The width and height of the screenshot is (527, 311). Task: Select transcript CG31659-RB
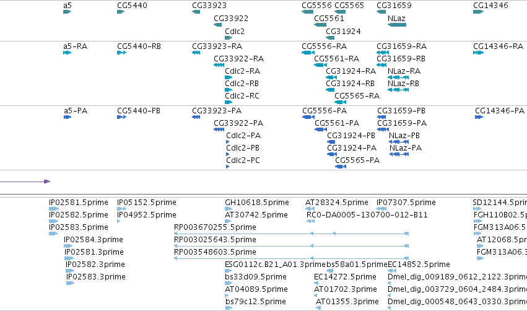click(401, 59)
